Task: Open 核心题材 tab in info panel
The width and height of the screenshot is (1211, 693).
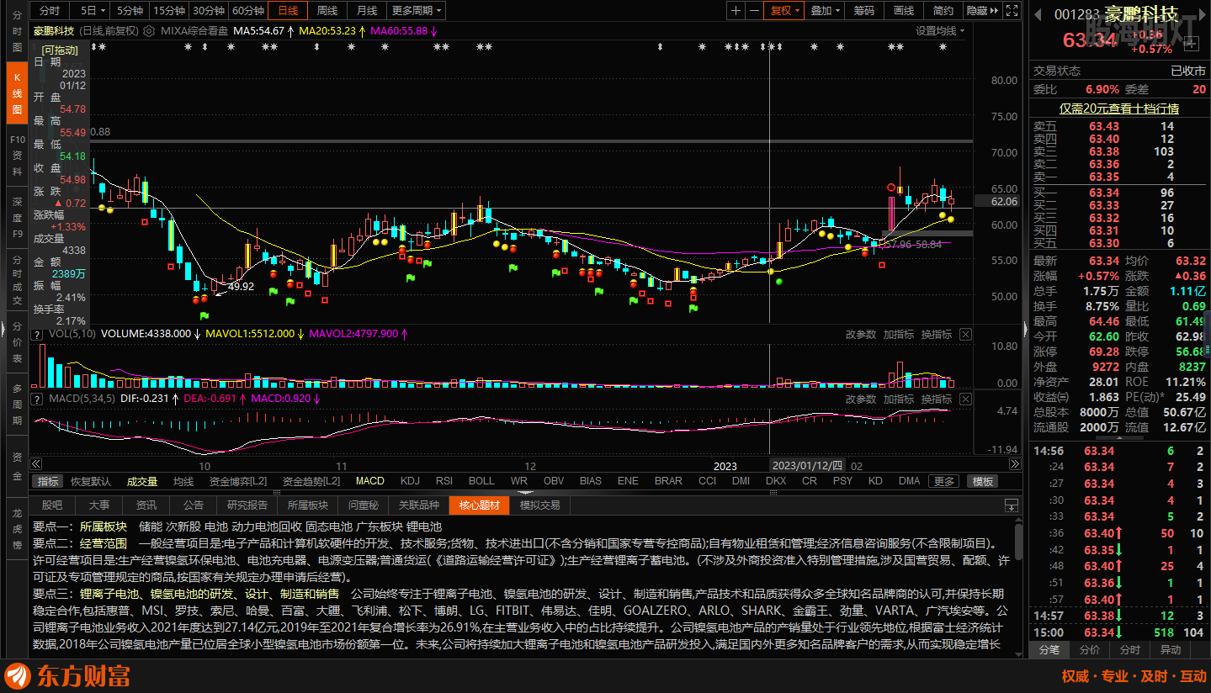Action: point(480,505)
